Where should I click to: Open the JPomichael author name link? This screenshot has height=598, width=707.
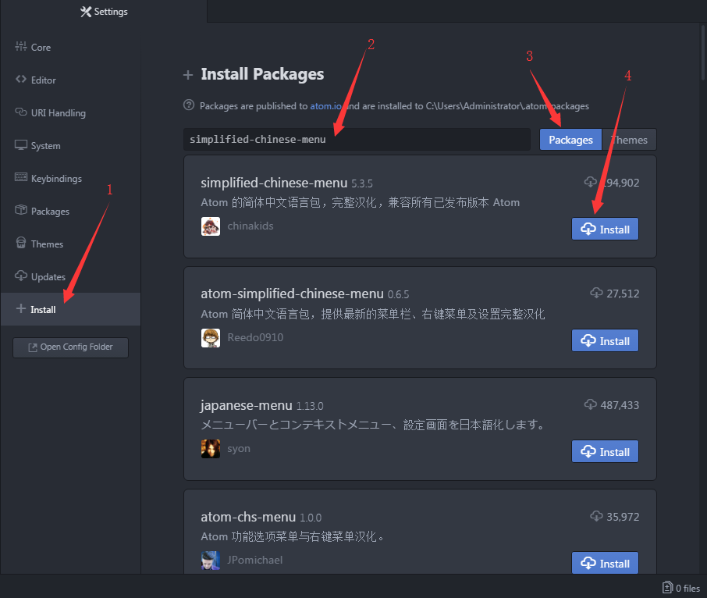[254, 560]
